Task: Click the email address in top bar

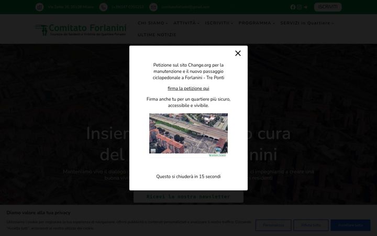Action: click(x=185, y=7)
